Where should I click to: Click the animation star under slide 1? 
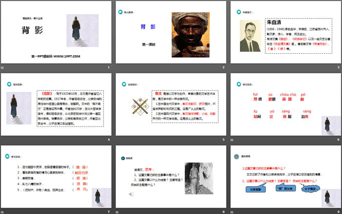point(2,67)
